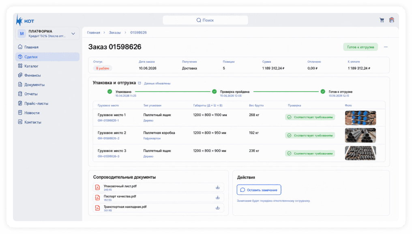Download Упаковочный лист.pdf with download icon
This screenshot has width=412, height=234.
[218, 187]
